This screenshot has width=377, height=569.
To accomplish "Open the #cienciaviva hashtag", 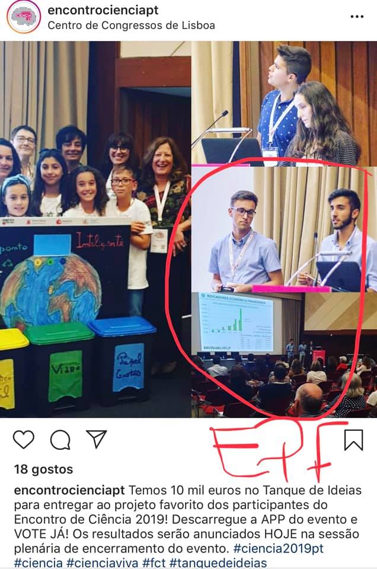I will 103,562.
